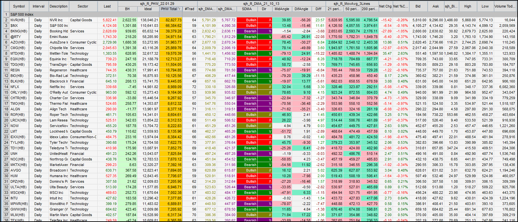The height and width of the screenshot is (222, 518).
Task: Click ServiceNow description cell
Action: point(59,126)
